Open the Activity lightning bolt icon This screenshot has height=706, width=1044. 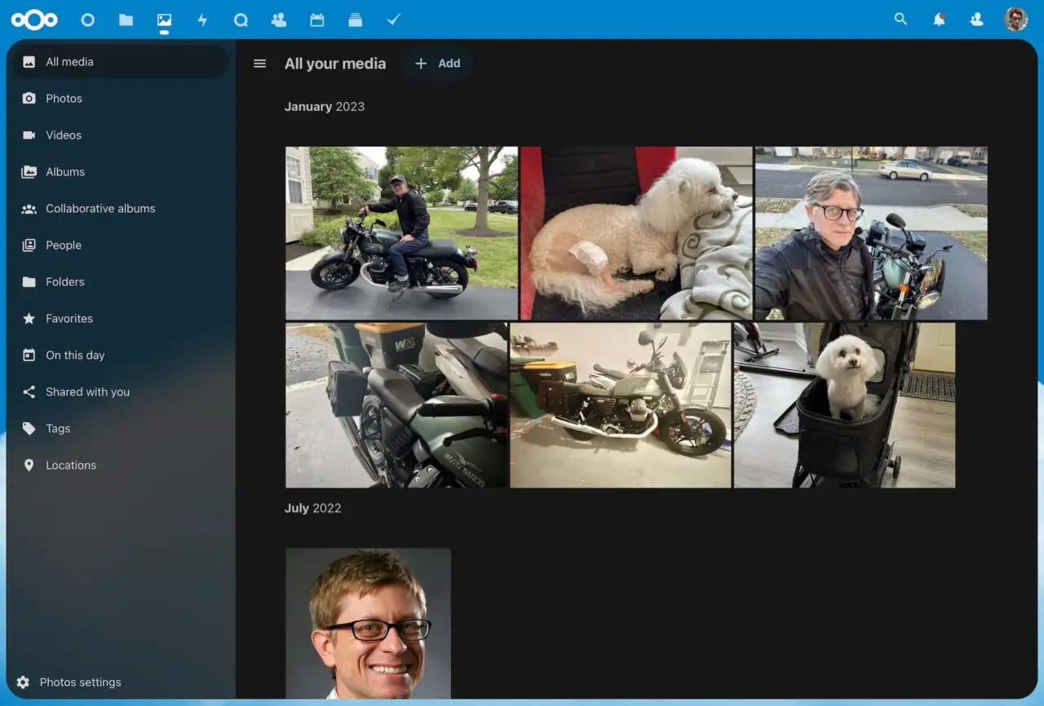(202, 20)
